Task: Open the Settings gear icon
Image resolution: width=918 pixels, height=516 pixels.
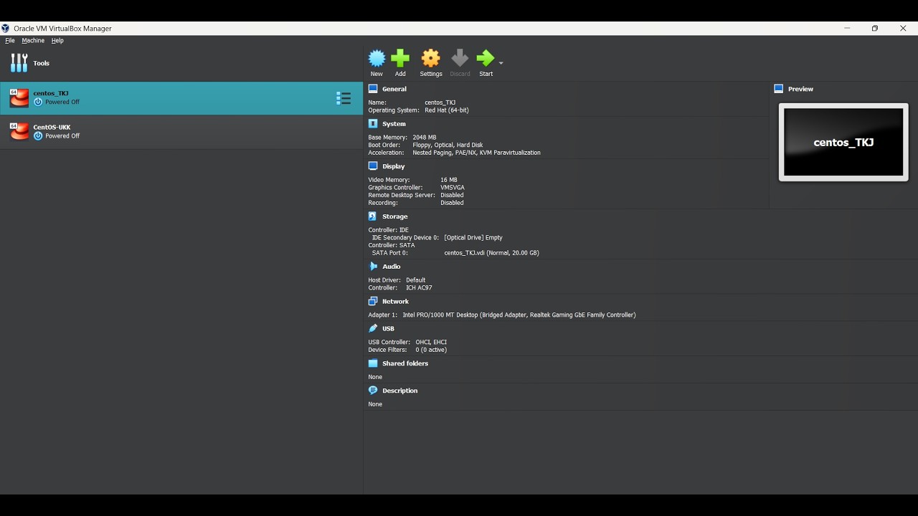Action: click(x=430, y=58)
